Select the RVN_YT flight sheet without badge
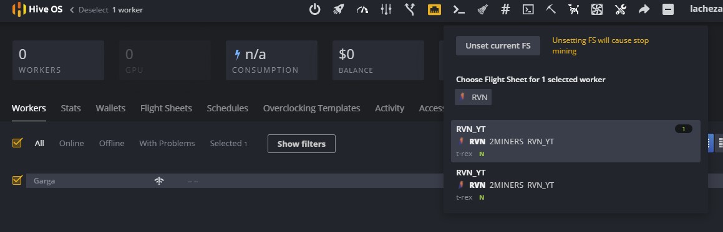 tap(575, 185)
